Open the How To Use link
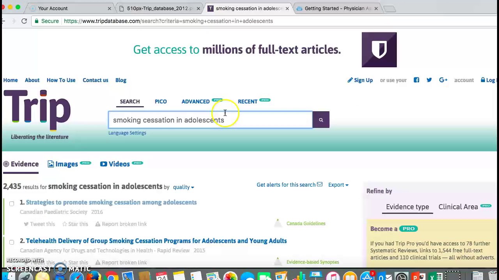 coord(61,80)
